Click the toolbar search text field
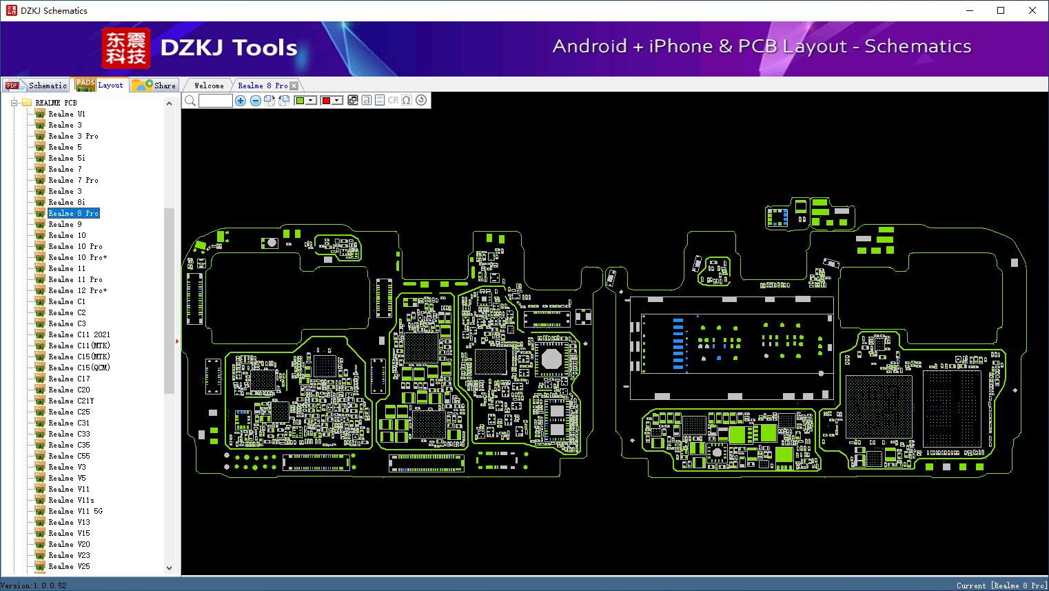Image resolution: width=1049 pixels, height=591 pixels. point(216,101)
